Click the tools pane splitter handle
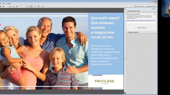The image size is (170, 95). click(125, 59)
